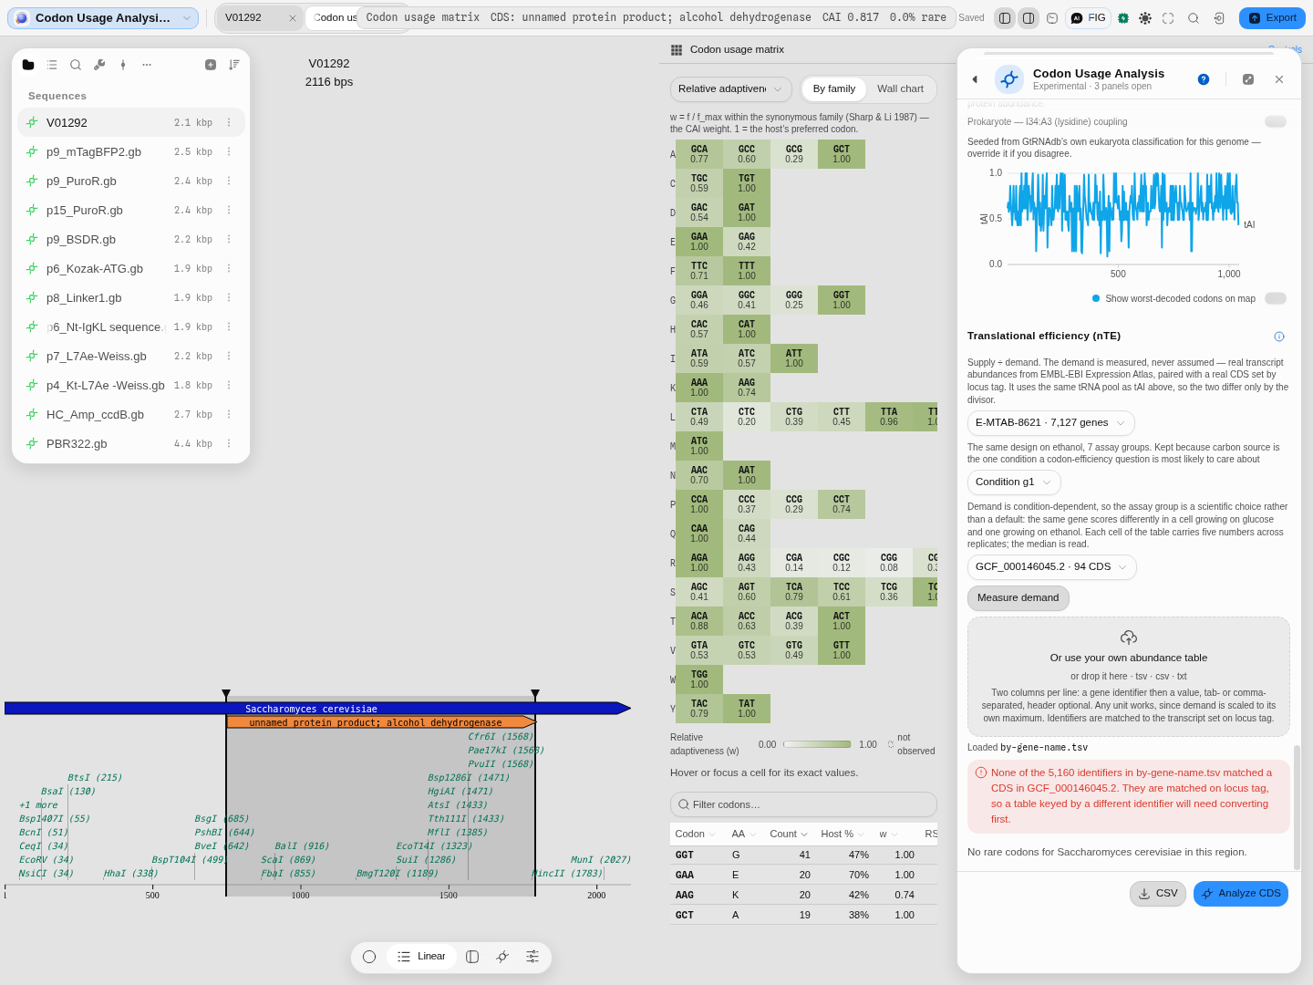Click the ATT cell for isoleucine in the matrix
This screenshot has height=985, width=1313.
(794, 358)
